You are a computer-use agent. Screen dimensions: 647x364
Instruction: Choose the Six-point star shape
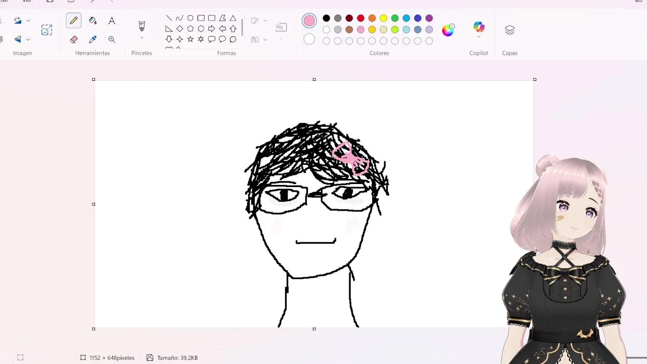[x=201, y=39]
